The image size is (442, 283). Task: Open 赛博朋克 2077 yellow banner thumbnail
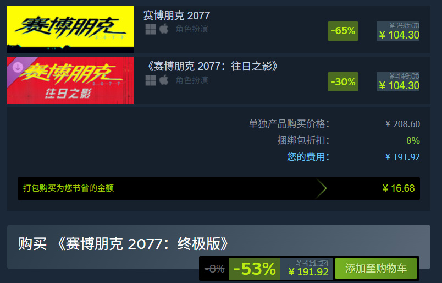tap(70, 29)
